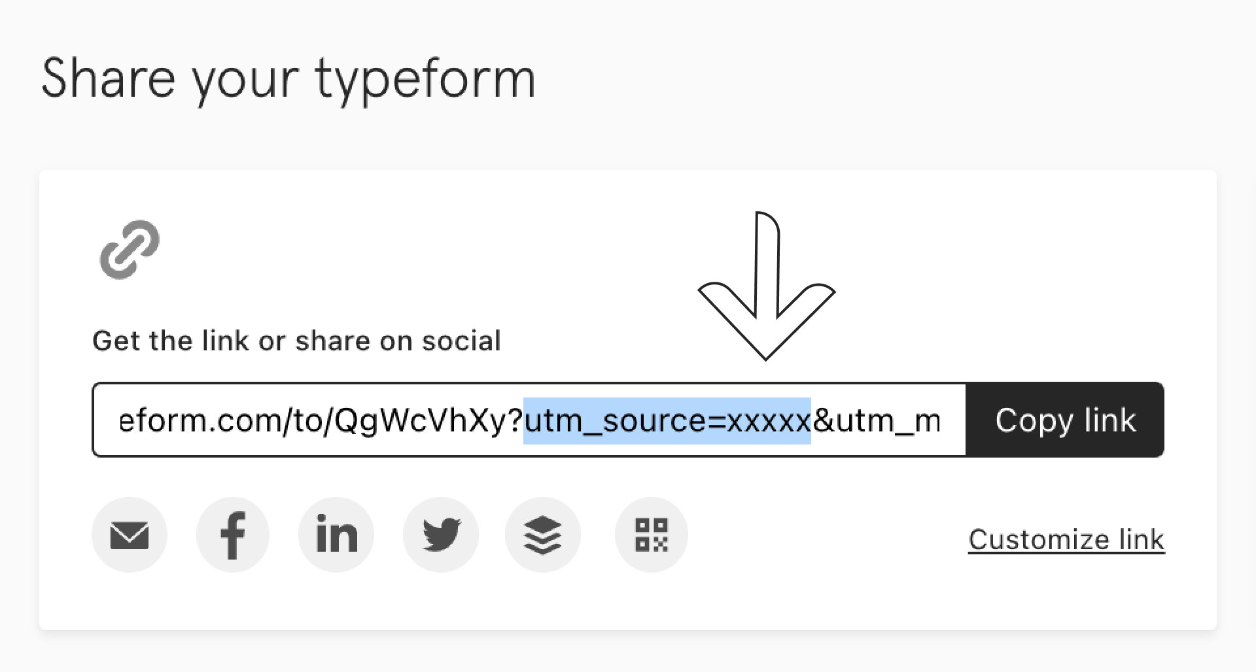1256x672 pixels.
Task: Click the highlighted utm_source=xxxxx text
Action: coord(667,420)
